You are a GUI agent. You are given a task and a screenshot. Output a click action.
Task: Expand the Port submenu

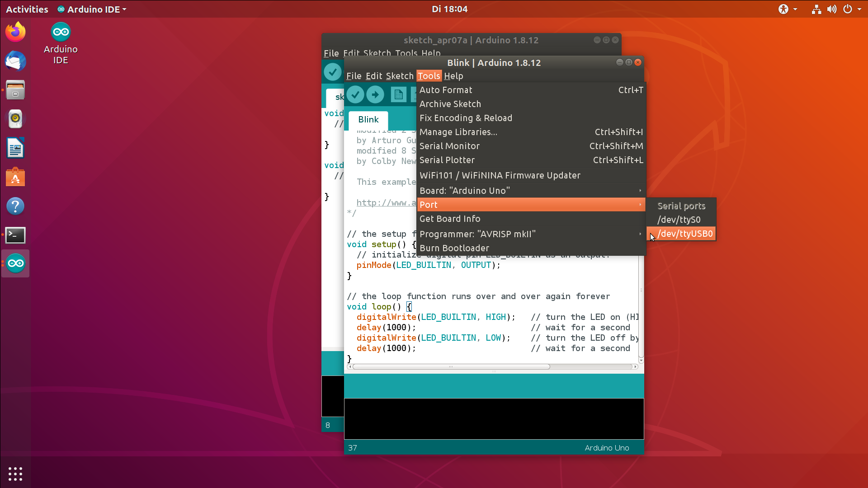coord(531,205)
